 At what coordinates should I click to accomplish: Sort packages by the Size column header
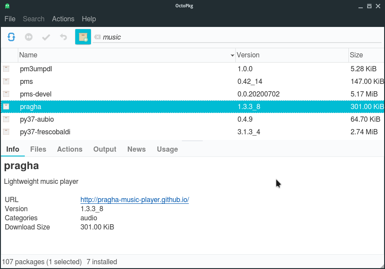tap(367, 55)
